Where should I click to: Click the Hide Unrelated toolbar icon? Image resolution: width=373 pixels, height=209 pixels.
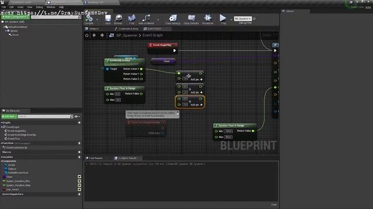click(146, 19)
